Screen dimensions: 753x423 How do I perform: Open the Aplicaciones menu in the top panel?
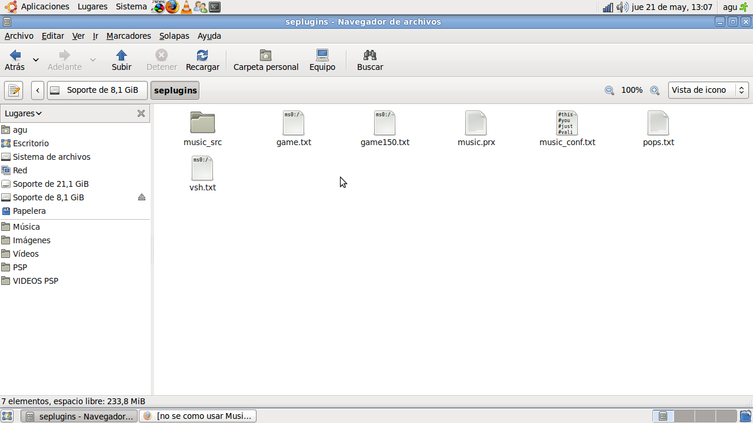38,7
